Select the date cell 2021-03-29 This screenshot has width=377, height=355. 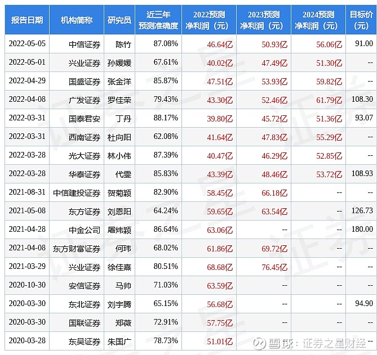[x=27, y=266]
